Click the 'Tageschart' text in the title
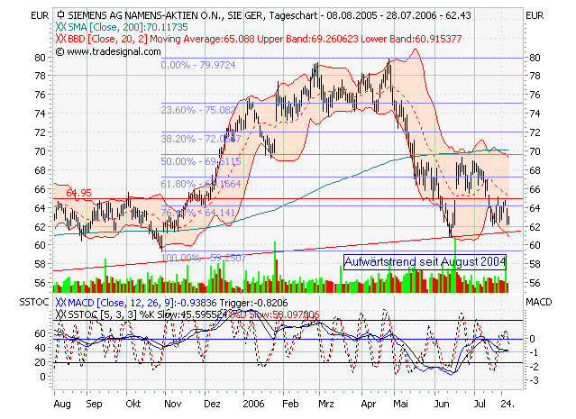 point(293,15)
